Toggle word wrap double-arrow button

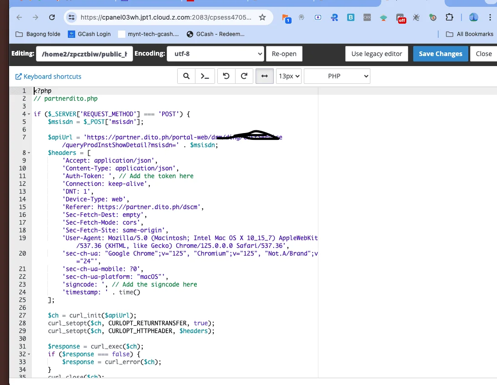pos(265,76)
